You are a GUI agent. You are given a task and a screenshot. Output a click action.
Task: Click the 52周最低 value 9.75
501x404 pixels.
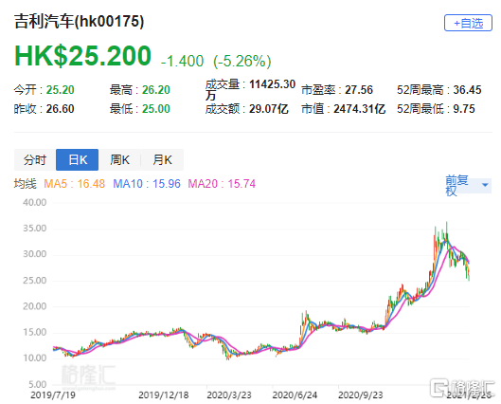[464, 109]
